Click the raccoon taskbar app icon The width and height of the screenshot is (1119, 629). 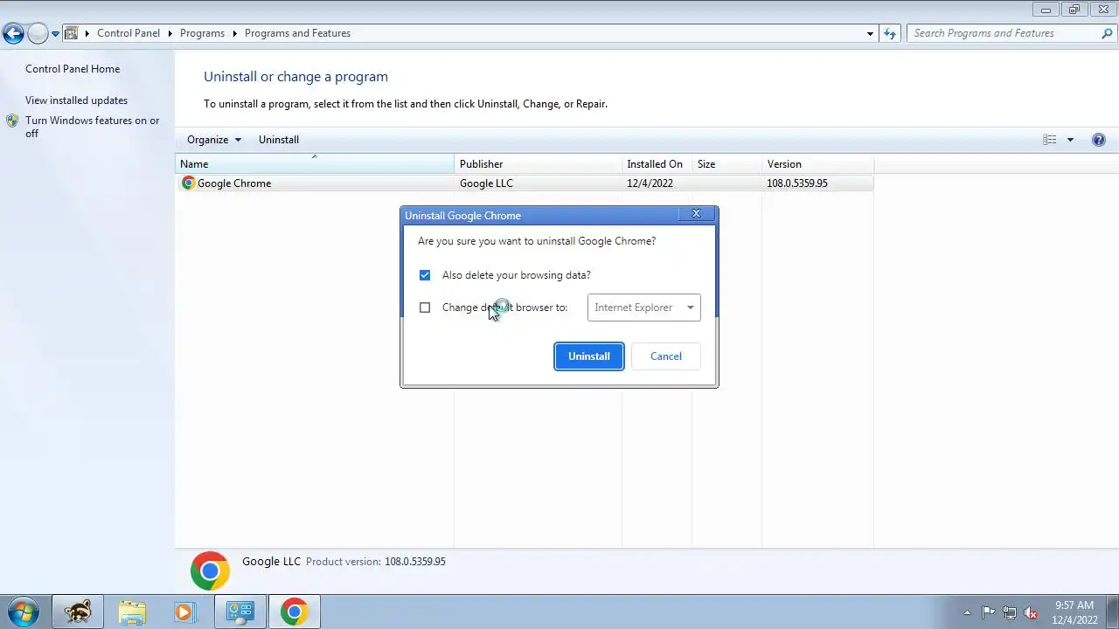77,612
